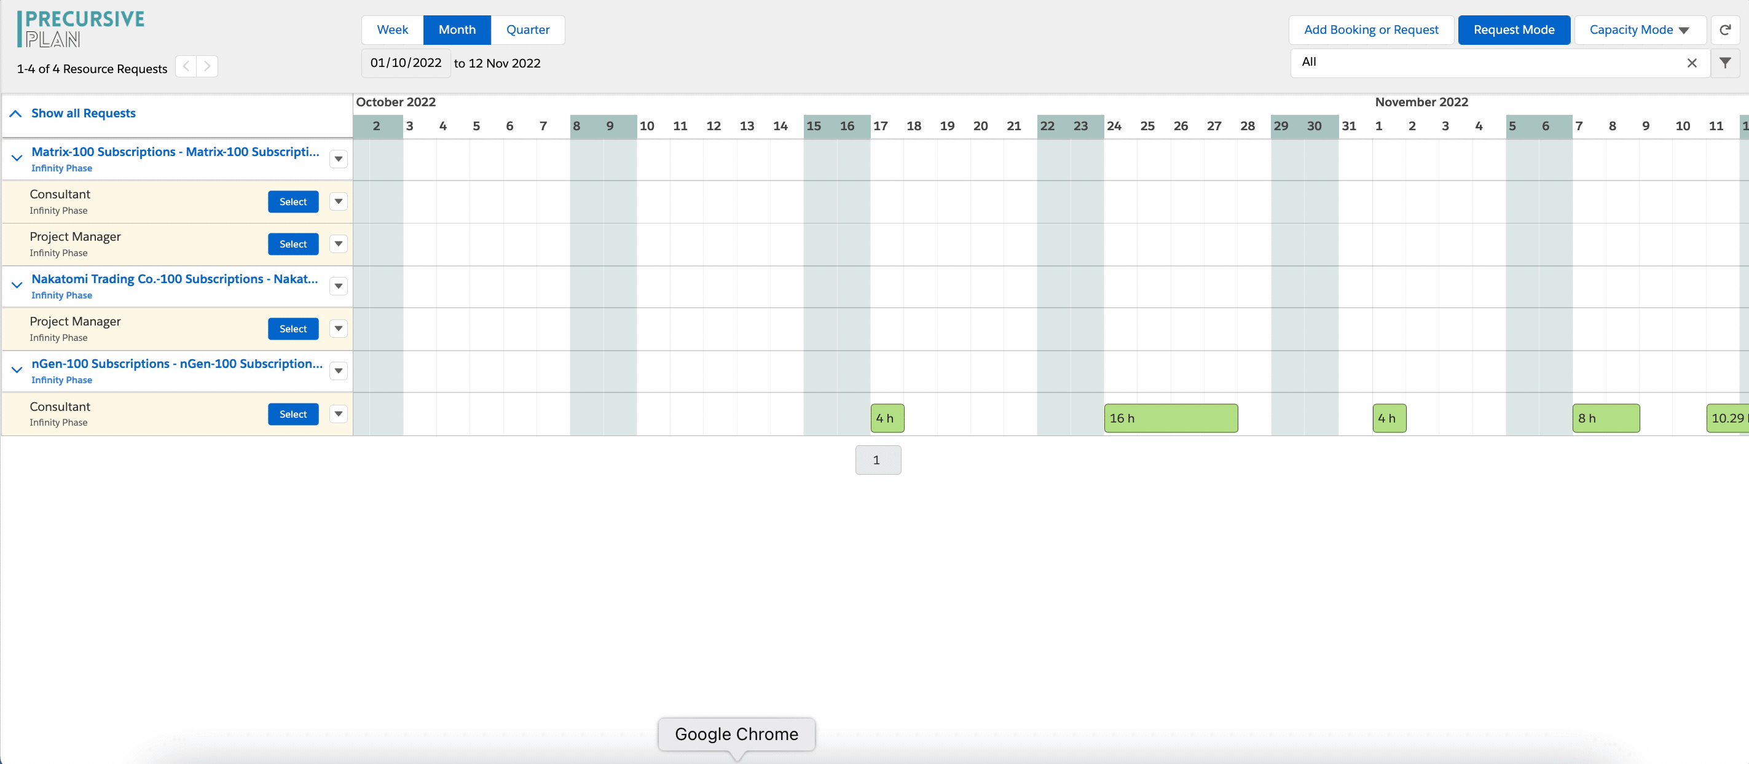Image resolution: width=1749 pixels, height=764 pixels.
Task: Open the Capacity Mode dropdown
Action: 1639,30
